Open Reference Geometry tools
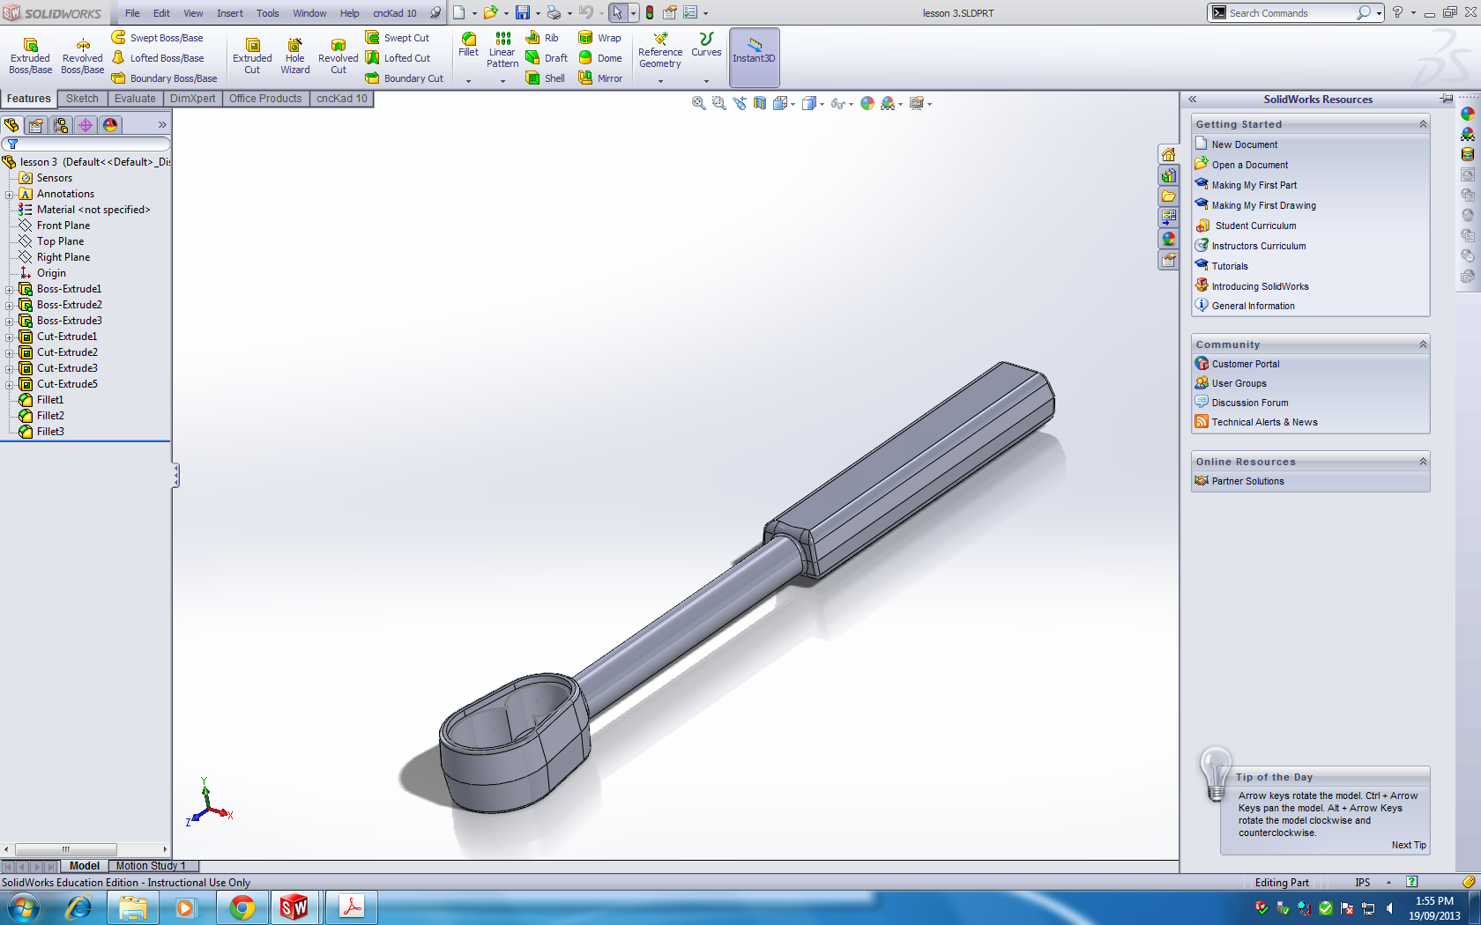 (x=660, y=49)
